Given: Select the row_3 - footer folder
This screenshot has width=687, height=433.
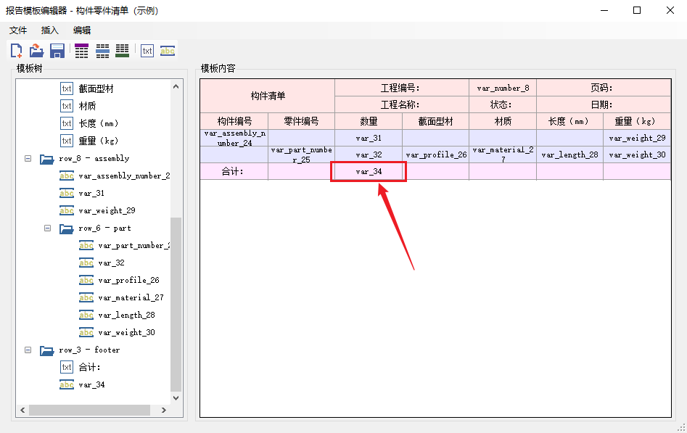Looking at the screenshot, I should tap(89, 350).
